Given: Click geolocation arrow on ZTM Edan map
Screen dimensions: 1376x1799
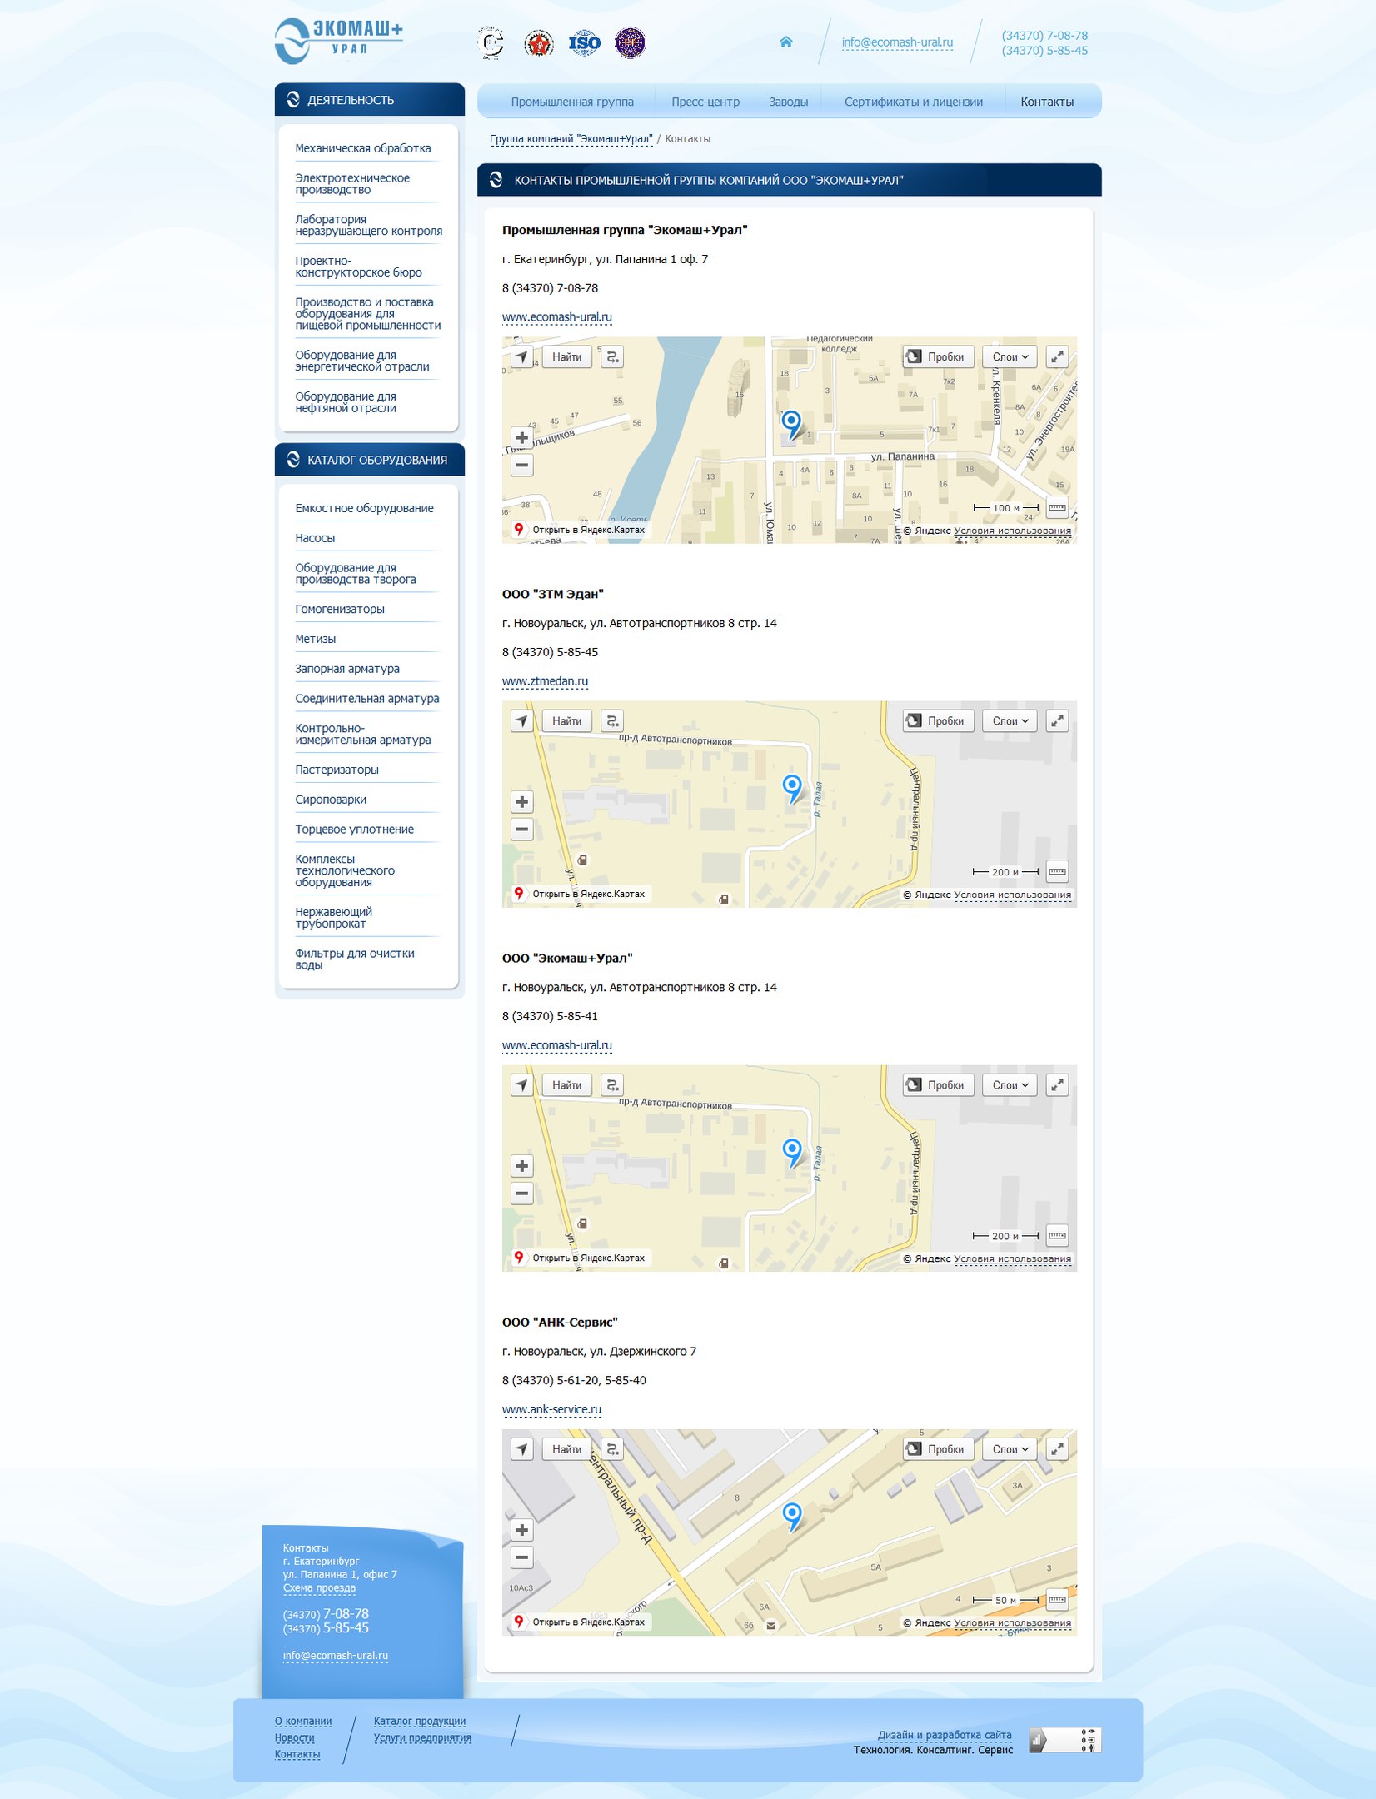Looking at the screenshot, I should tap(521, 720).
